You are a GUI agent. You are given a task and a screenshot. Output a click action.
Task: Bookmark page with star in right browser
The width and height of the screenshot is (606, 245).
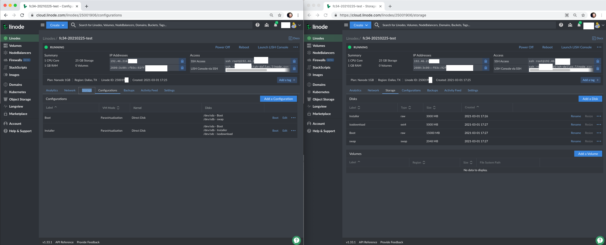(x=583, y=15)
